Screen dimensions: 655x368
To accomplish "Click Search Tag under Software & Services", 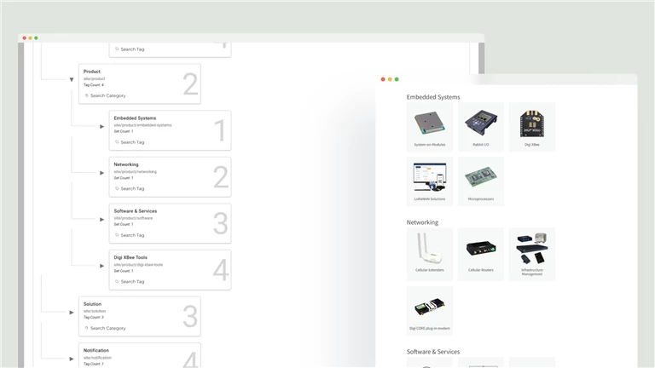I will click(132, 235).
